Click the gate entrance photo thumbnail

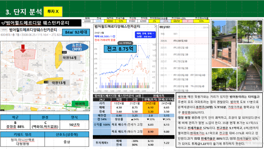224,44
